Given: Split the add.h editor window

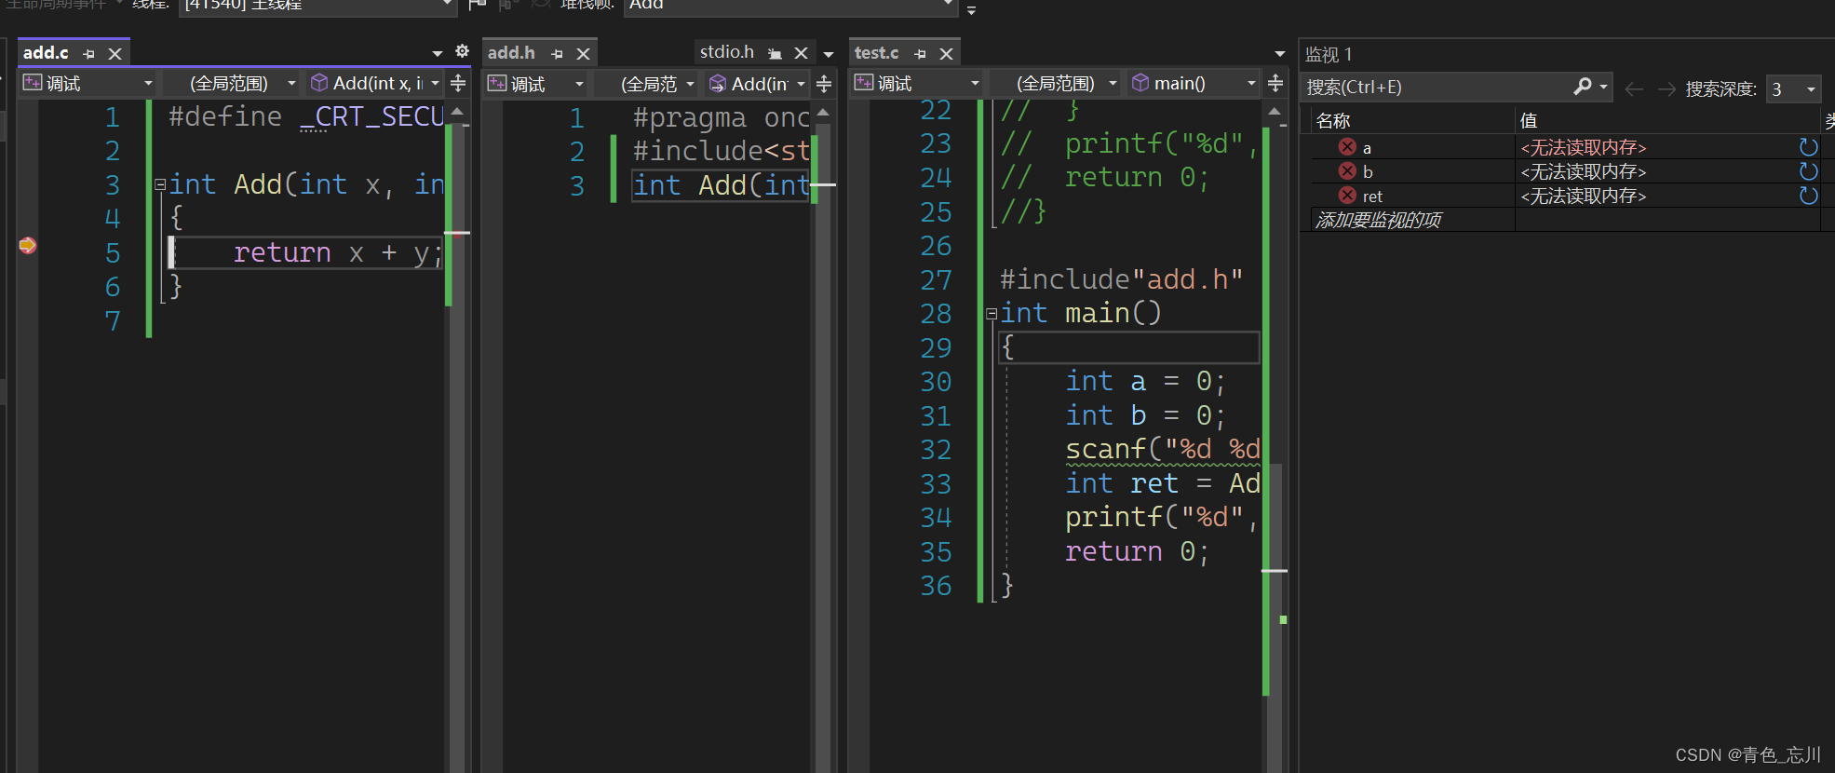Looking at the screenshot, I should pyautogui.click(x=824, y=85).
